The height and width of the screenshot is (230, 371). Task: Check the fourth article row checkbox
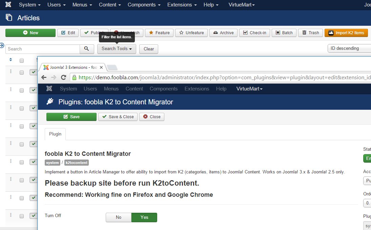[22, 126]
